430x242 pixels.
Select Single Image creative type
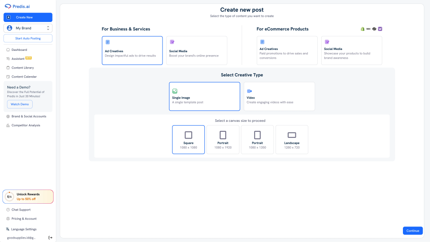click(x=205, y=96)
